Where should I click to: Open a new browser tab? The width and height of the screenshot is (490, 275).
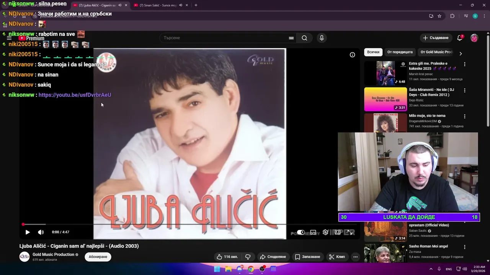click(196, 5)
